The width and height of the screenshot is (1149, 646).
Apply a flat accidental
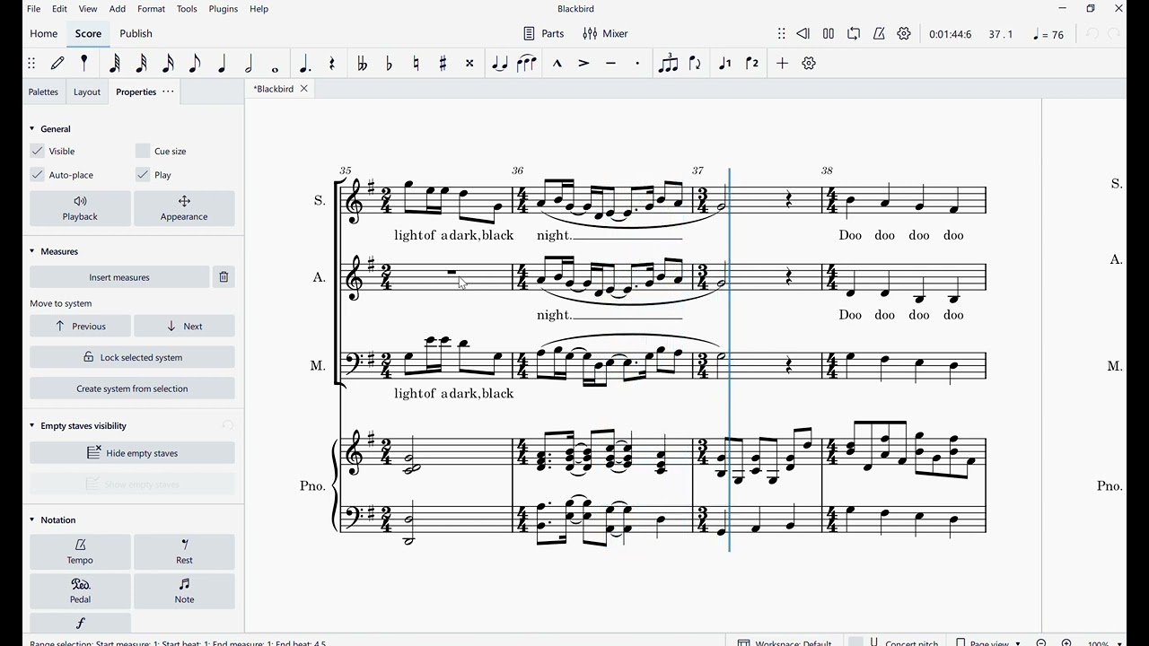pos(389,64)
